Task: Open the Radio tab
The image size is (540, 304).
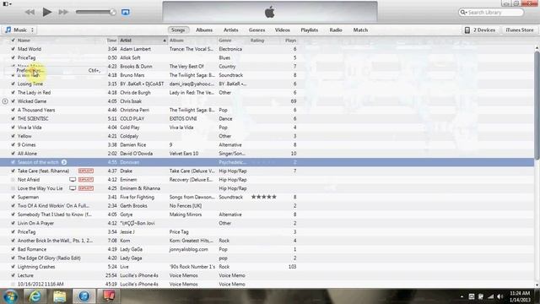Action: click(x=336, y=30)
